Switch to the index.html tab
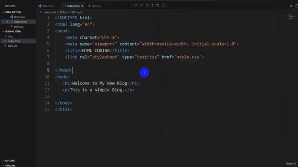298x167 pixels. 73,6
